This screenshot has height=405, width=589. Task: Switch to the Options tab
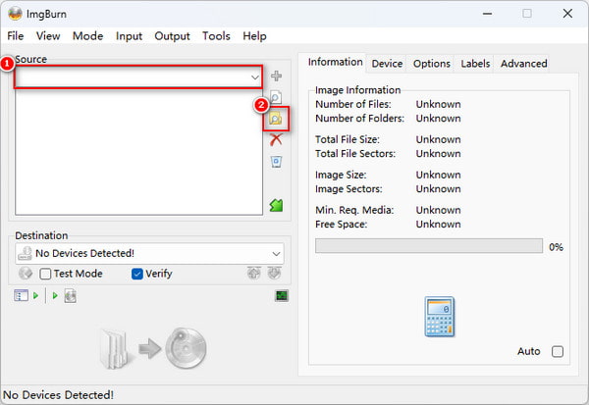click(x=432, y=64)
